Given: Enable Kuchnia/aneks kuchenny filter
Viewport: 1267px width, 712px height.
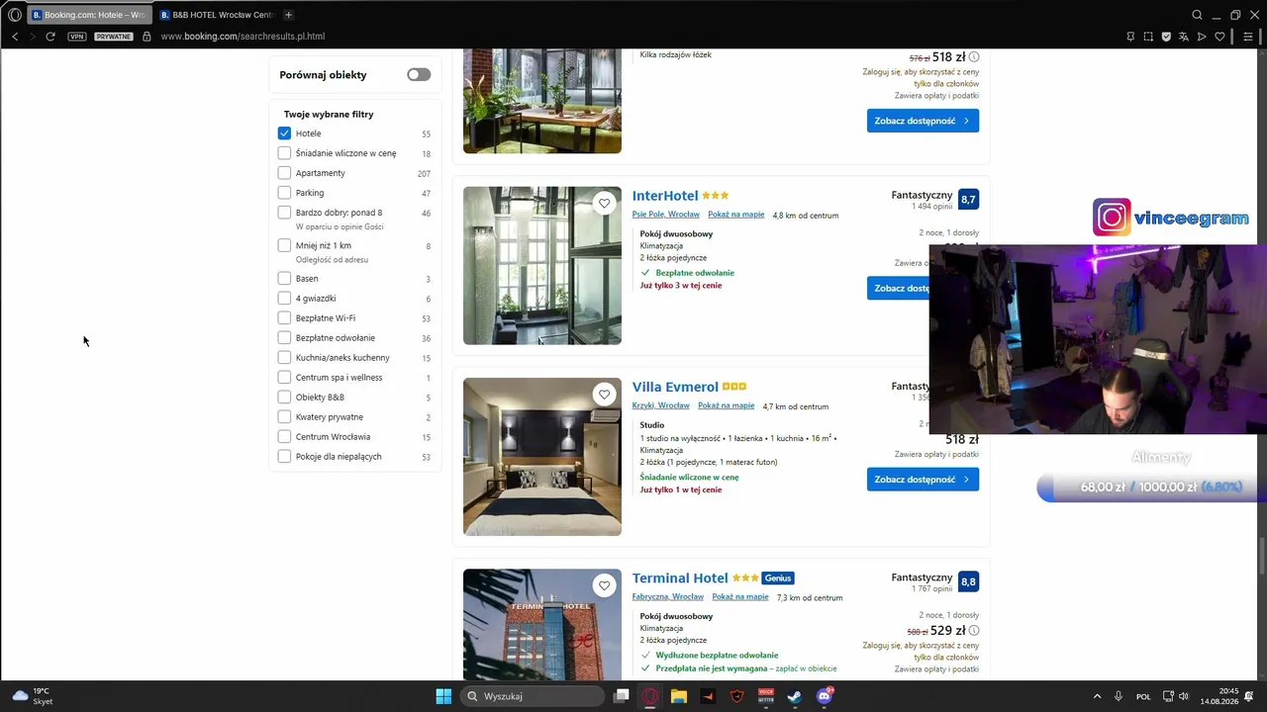Looking at the screenshot, I should tap(284, 358).
